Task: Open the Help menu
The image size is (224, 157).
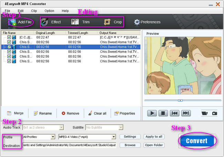Action: point(65,11)
